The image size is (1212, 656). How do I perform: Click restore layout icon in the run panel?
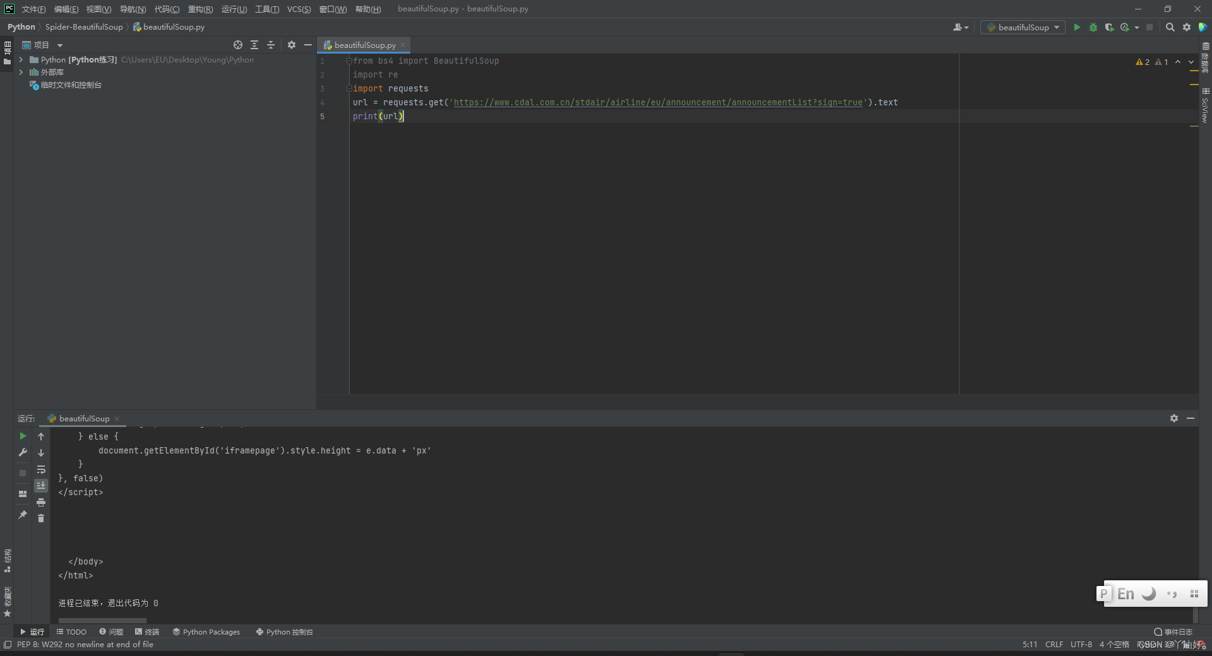[23, 494]
